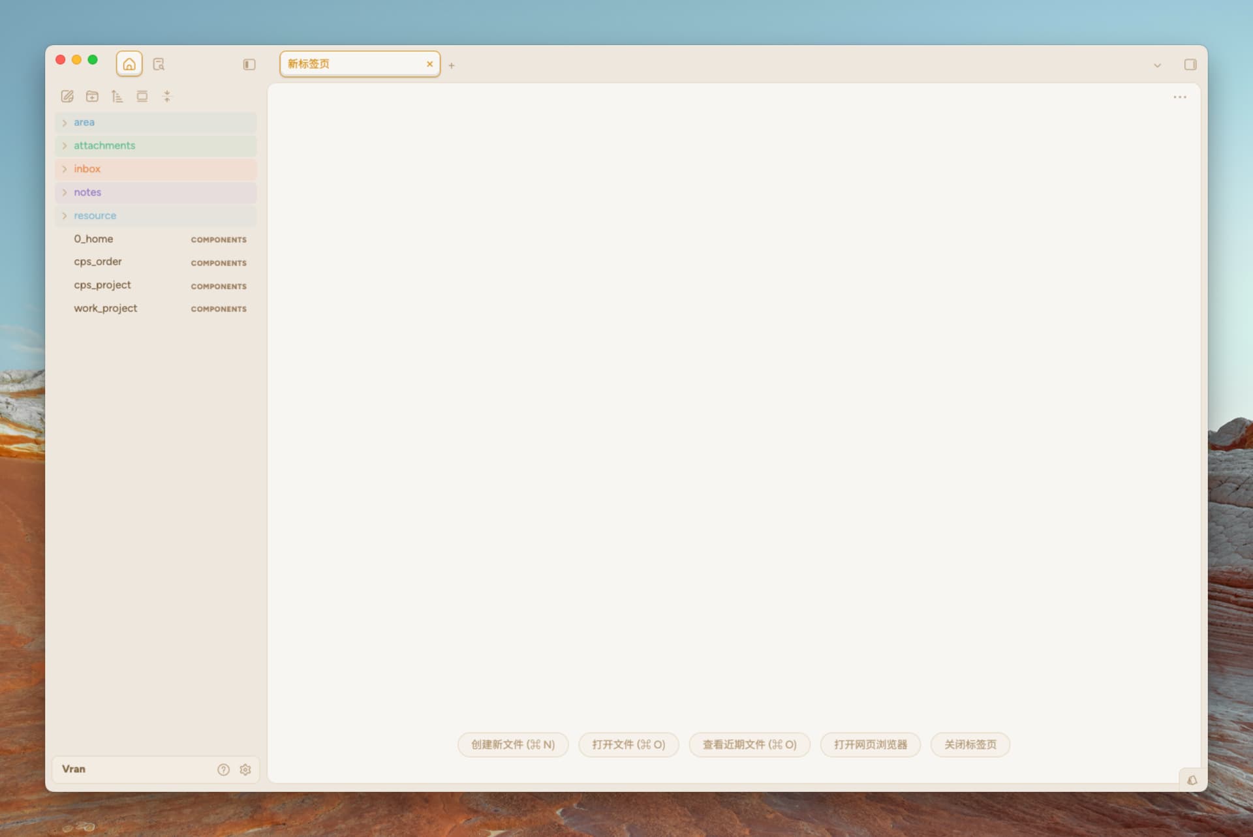Open the file explorer home icon
The height and width of the screenshot is (837, 1253).
129,64
